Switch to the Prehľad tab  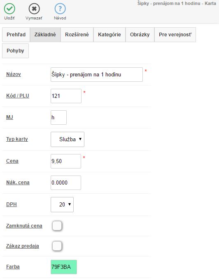(16, 35)
